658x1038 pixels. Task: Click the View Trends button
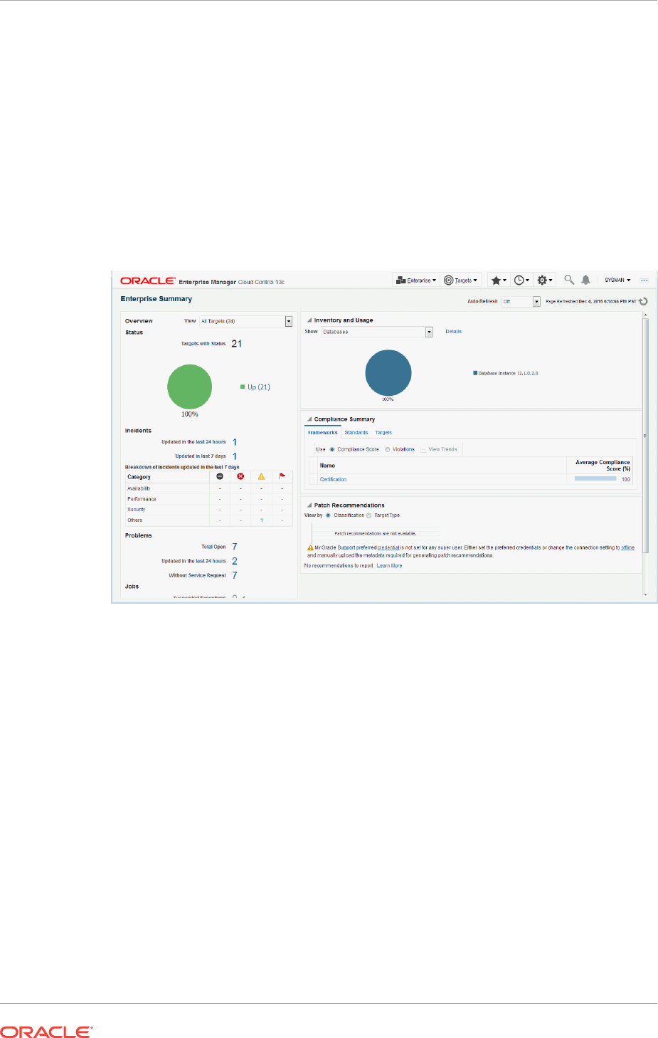tap(439, 450)
